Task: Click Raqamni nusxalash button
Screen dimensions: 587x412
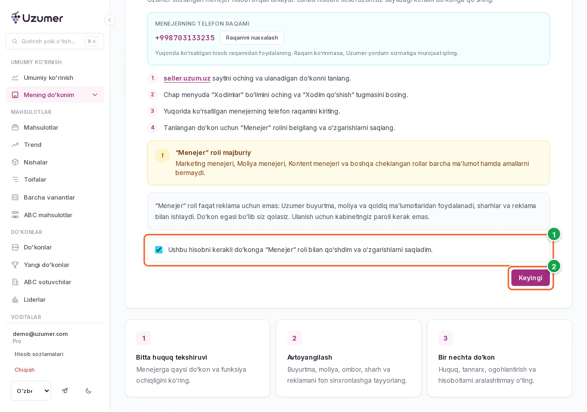Action: 252,38
